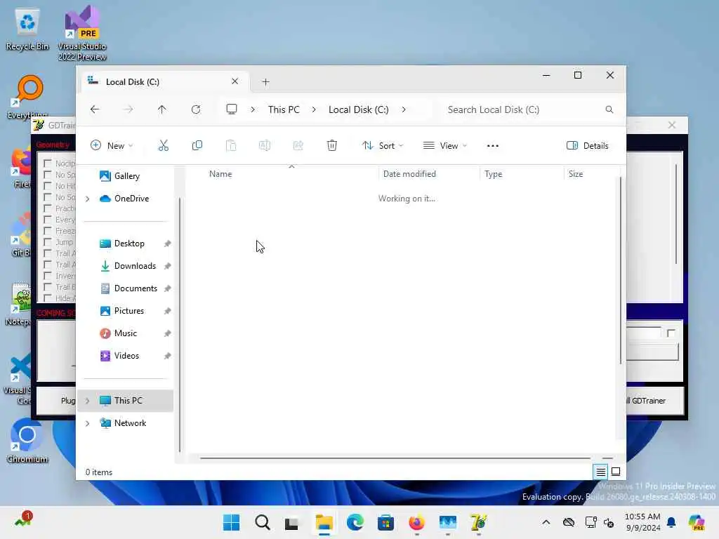Open Visual Studio 2022 Preview desktop shortcut

(x=82, y=33)
